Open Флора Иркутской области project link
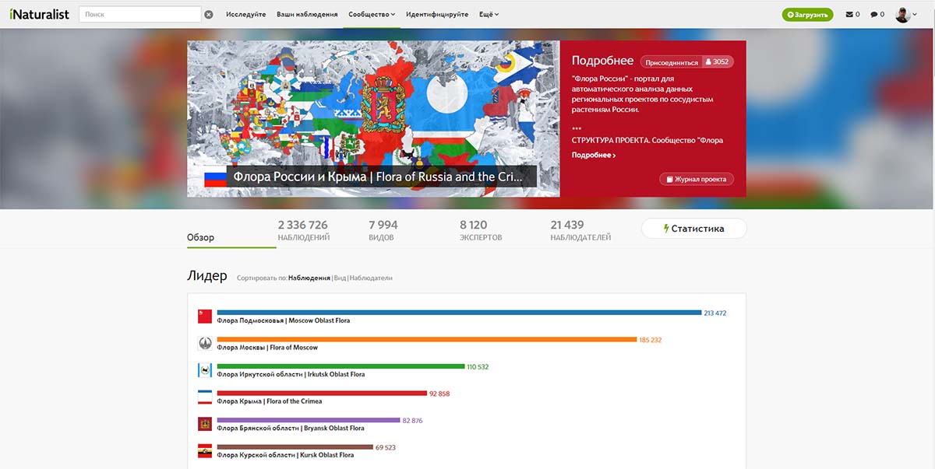Screen dimensions: 935x469 pos(291,374)
